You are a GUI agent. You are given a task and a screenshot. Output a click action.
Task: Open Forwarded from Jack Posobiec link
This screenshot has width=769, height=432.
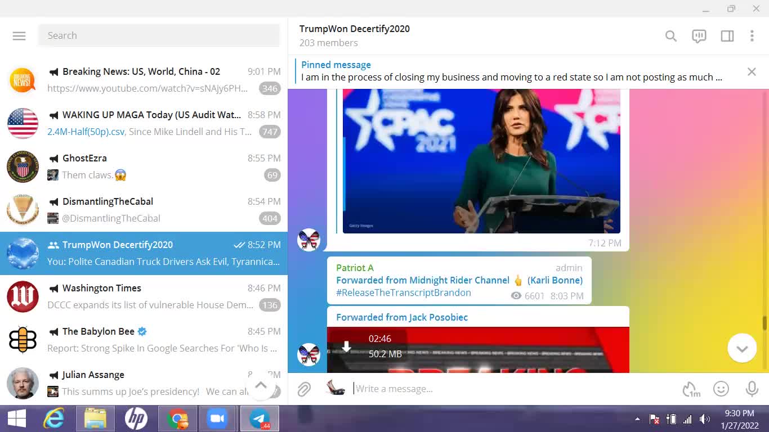(402, 317)
